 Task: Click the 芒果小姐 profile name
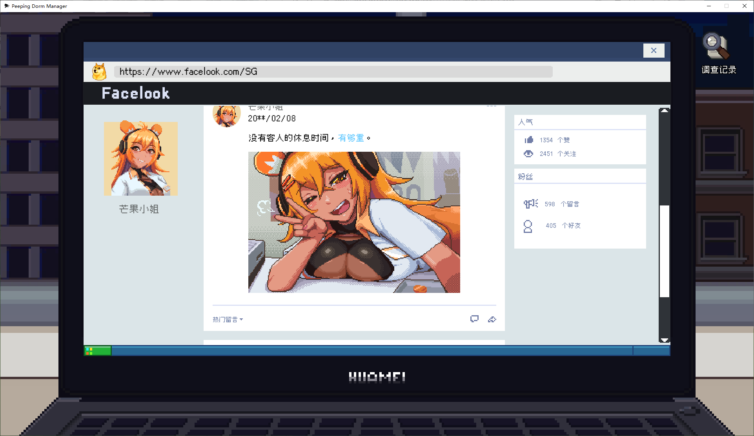[x=139, y=209]
